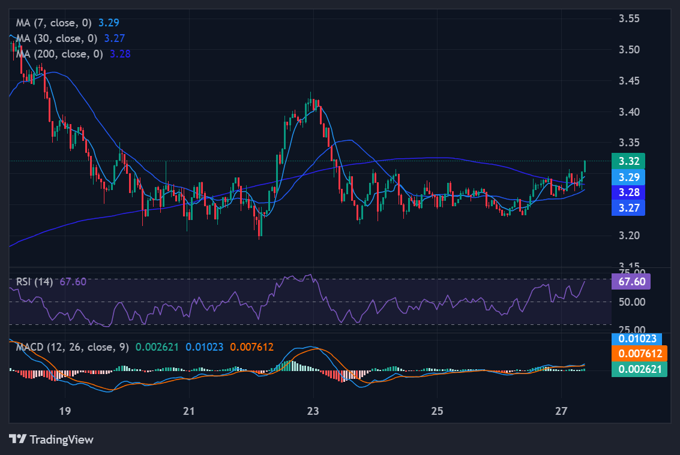Click the 3.27 blue price axis tag
680x455 pixels.
click(628, 208)
